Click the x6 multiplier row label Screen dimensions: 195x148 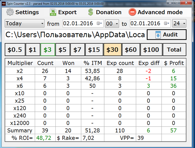point(20,86)
